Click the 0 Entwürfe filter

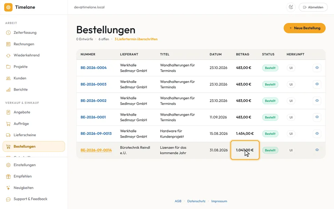pos(85,39)
